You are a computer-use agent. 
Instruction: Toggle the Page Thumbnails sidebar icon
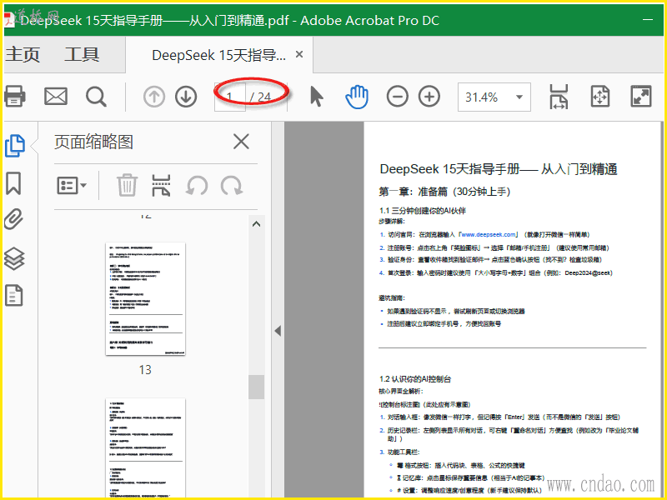coord(15,146)
